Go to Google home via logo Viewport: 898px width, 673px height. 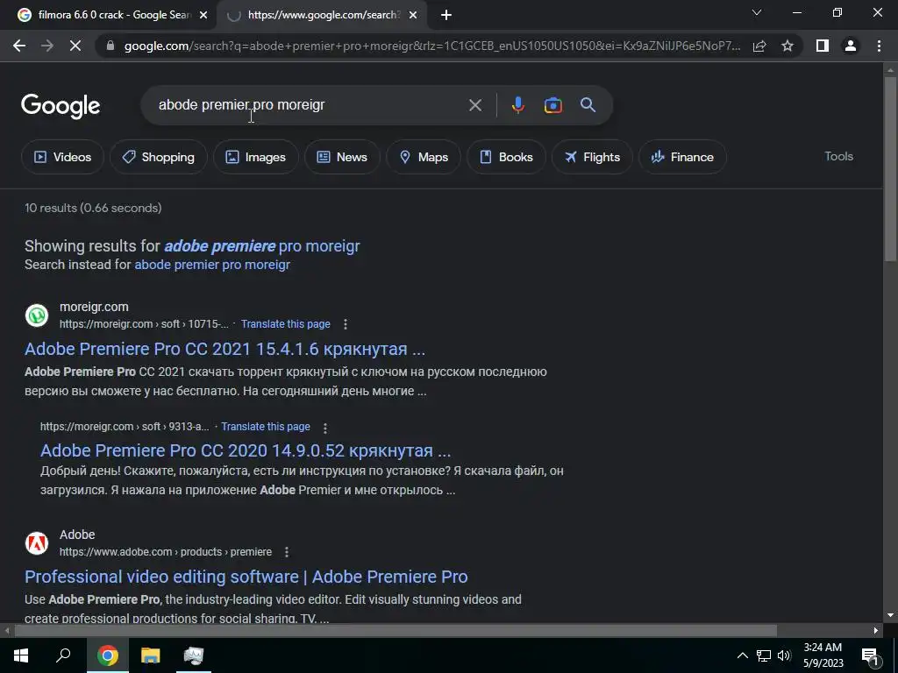pyautogui.click(x=61, y=106)
